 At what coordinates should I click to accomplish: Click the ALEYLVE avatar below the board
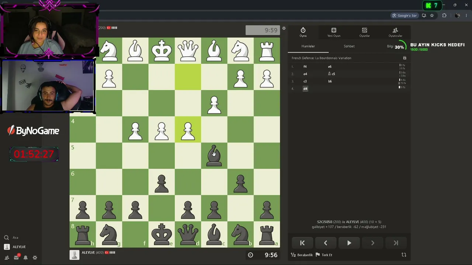(74, 255)
